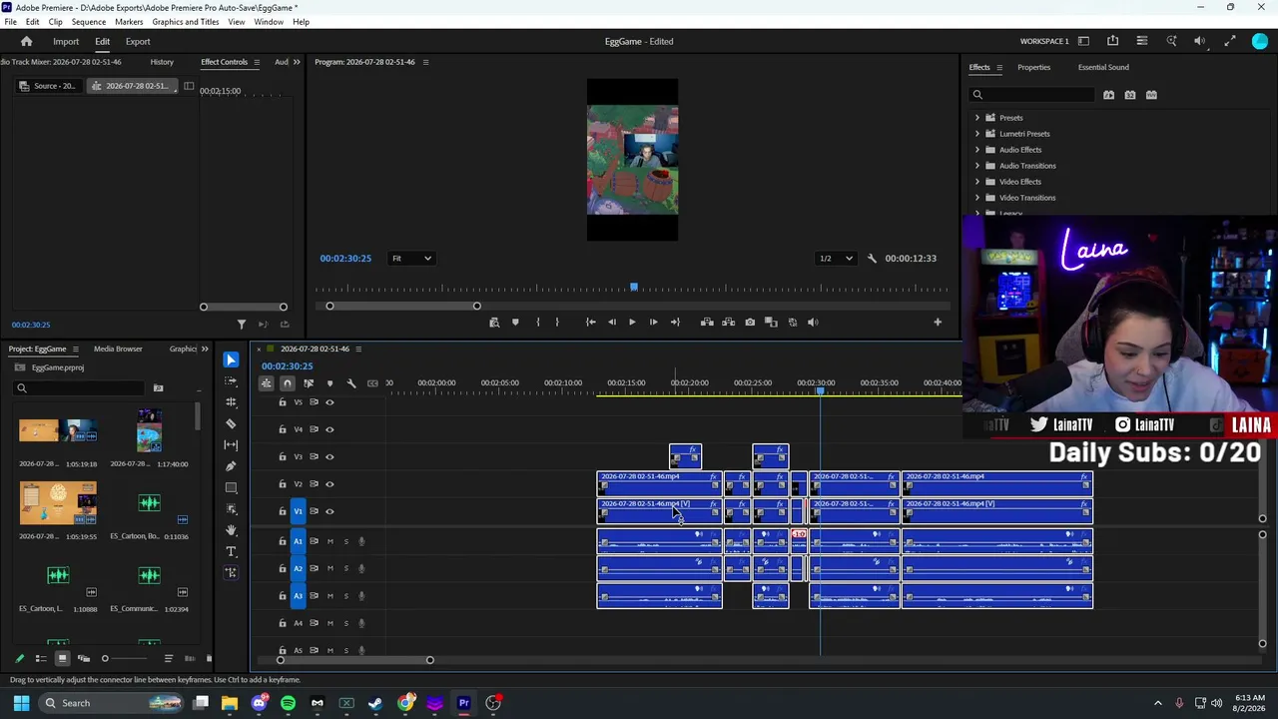This screenshot has width=1278, height=719.
Task: Open the Quick Export share icon
Action: pos(1112,41)
